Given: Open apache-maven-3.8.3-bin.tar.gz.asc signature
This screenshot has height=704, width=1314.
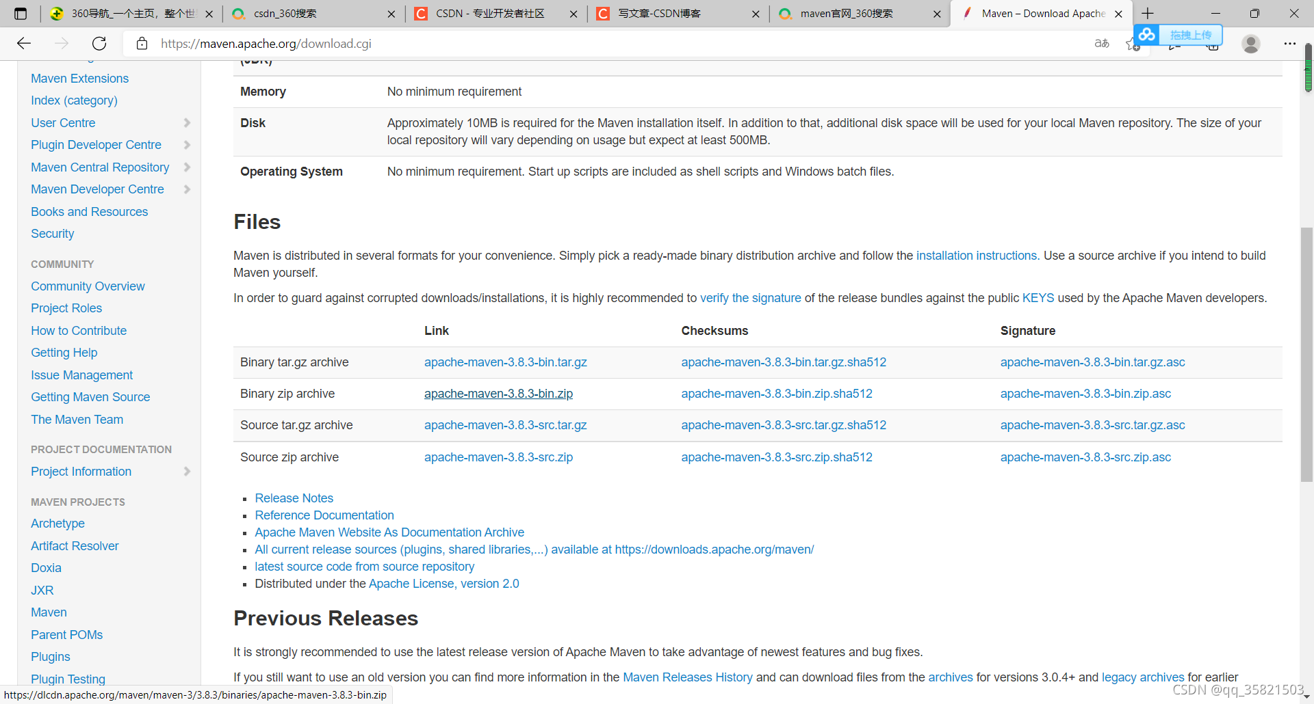Looking at the screenshot, I should coord(1093,362).
